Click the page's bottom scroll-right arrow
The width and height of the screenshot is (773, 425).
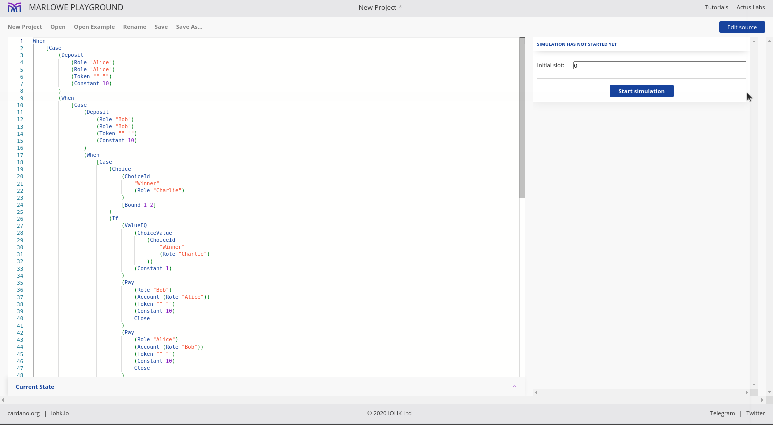click(762, 400)
